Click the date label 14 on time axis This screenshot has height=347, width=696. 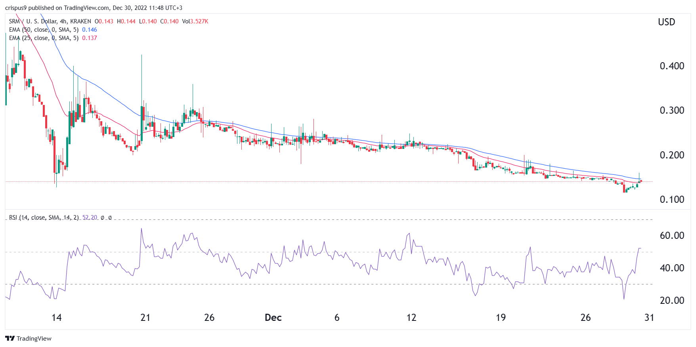(x=57, y=318)
